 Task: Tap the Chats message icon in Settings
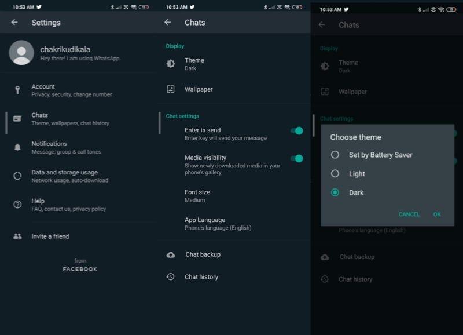pos(17,119)
